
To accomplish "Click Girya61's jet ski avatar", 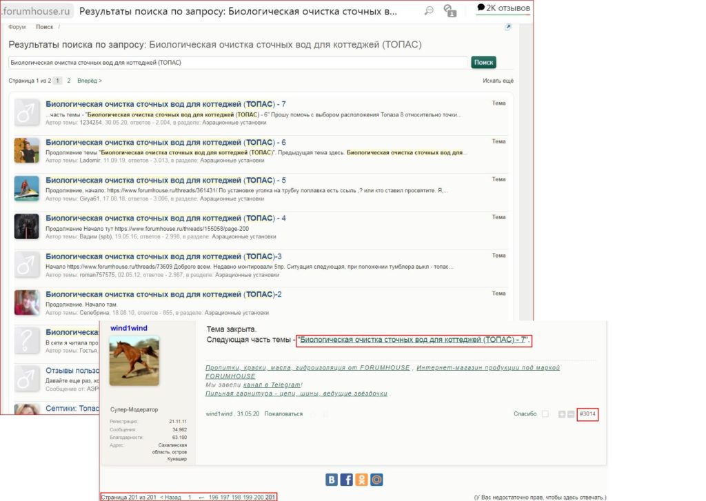I will [x=27, y=188].
